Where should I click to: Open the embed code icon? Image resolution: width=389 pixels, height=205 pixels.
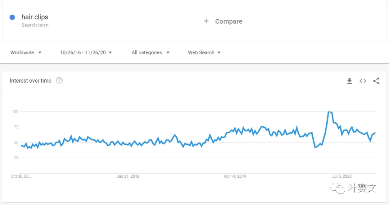coord(363,81)
